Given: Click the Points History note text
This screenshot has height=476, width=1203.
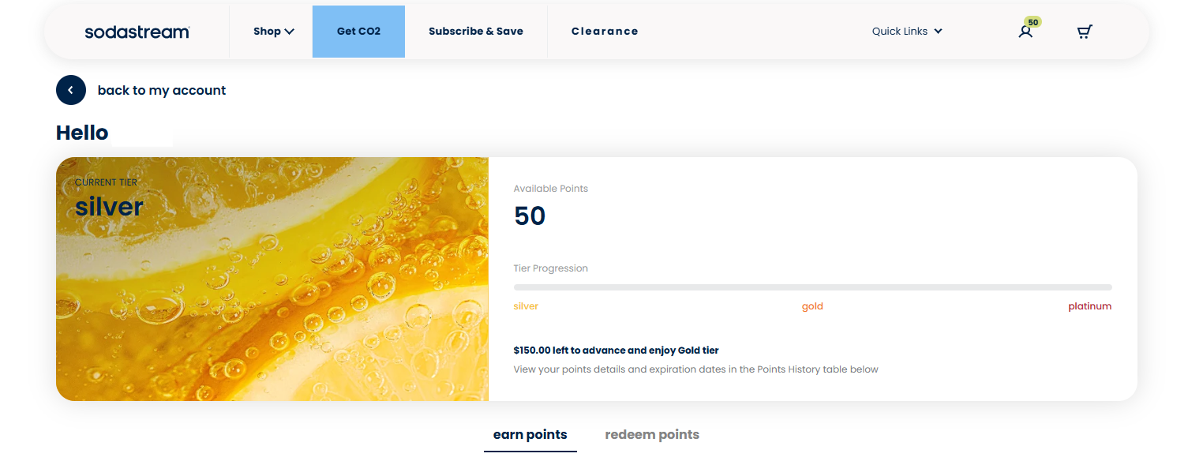Looking at the screenshot, I should [x=695, y=369].
